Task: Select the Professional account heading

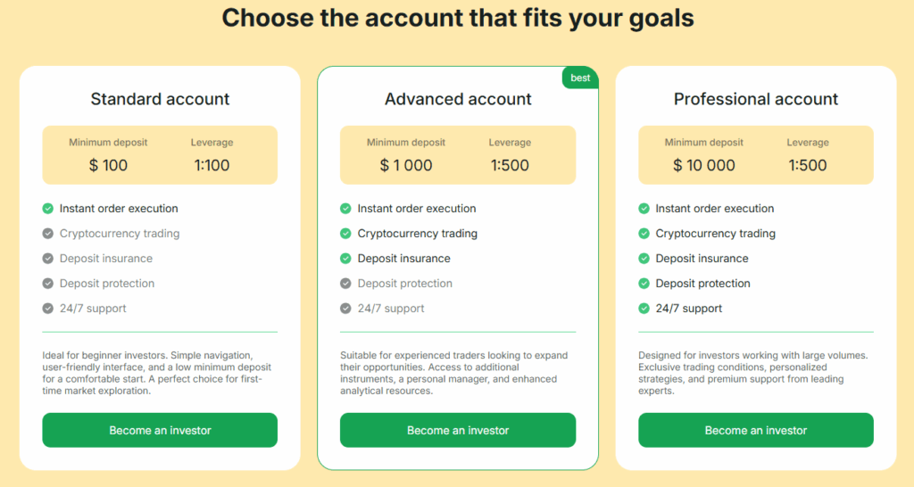Action: (756, 99)
